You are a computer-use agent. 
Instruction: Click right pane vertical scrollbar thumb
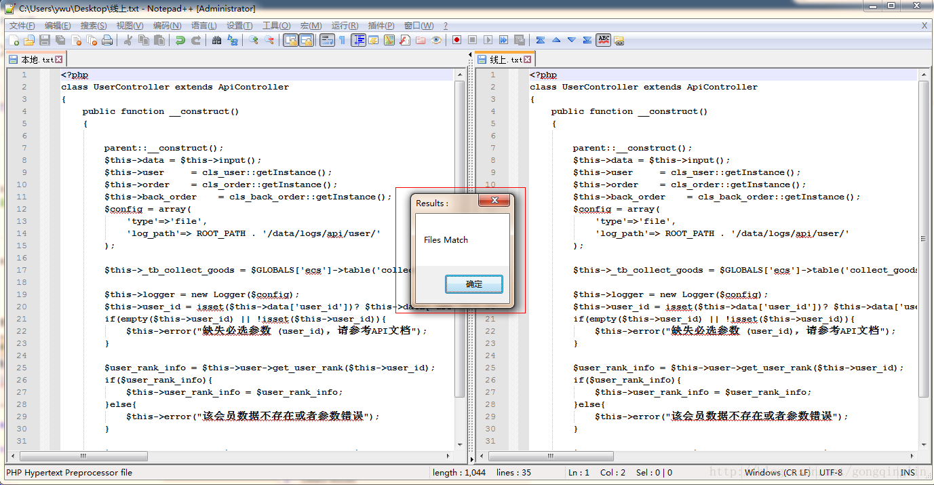[x=923, y=238]
